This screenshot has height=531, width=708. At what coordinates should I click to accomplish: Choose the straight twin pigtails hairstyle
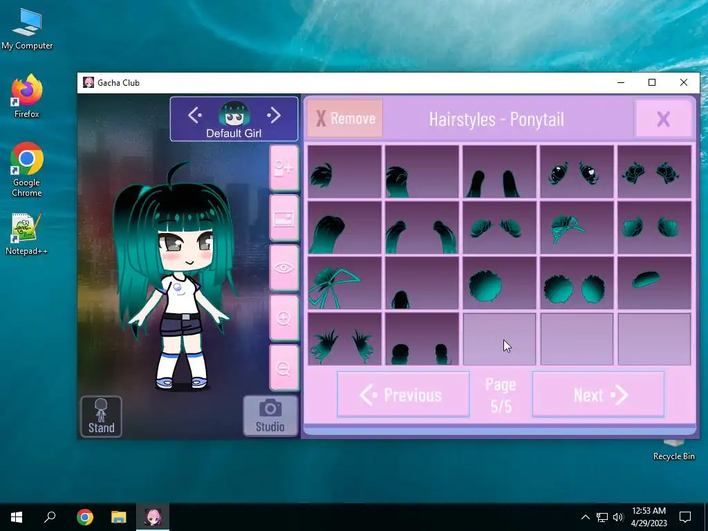click(499, 171)
